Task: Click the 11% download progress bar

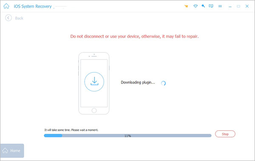Action: pos(127,135)
